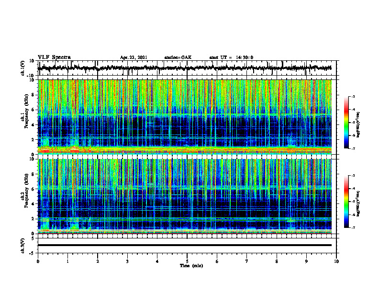Pick the ch.1 spectrogram color scale bar
The image size is (379, 293).
[x=346, y=123]
